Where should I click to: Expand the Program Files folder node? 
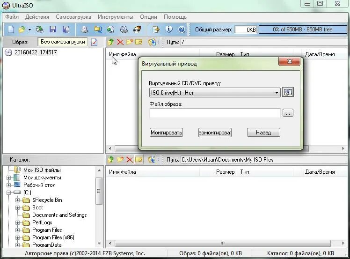click(x=17, y=230)
